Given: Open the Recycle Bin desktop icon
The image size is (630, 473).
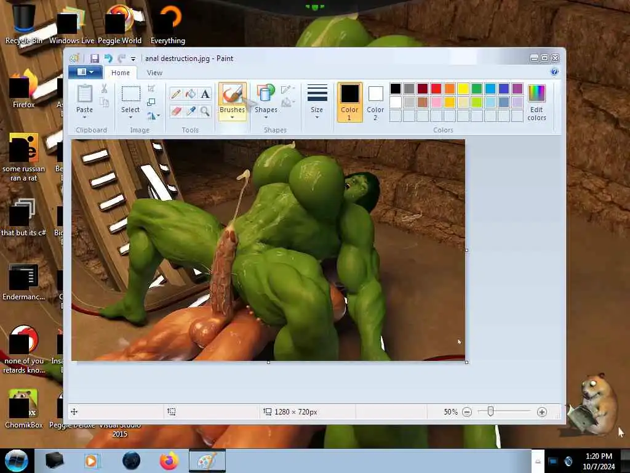Looking at the screenshot, I should point(24,24).
